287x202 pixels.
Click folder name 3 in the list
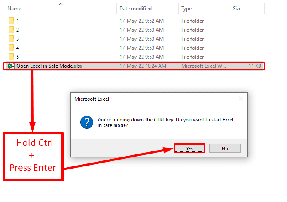[17, 39]
